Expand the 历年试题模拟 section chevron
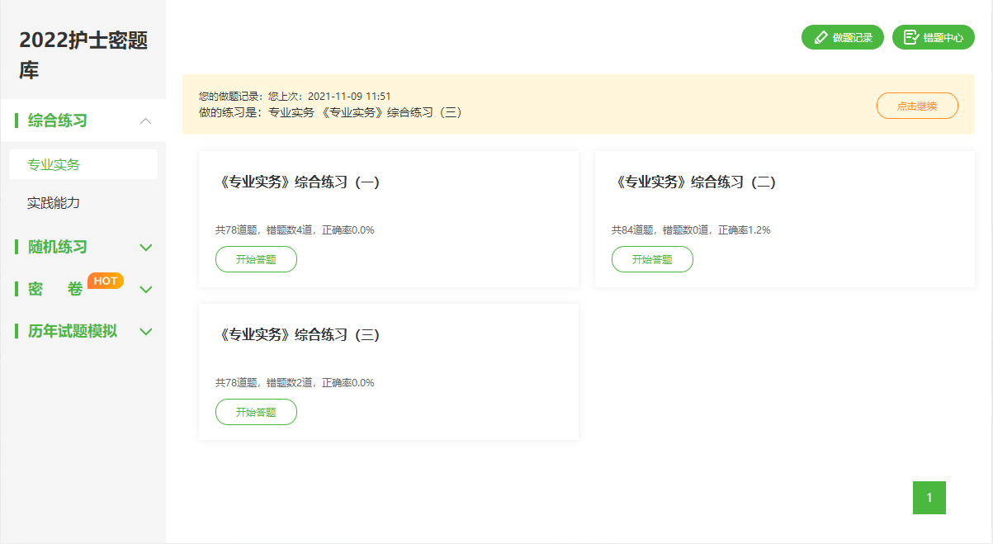Image resolution: width=993 pixels, height=544 pixels. pos(146,331)
